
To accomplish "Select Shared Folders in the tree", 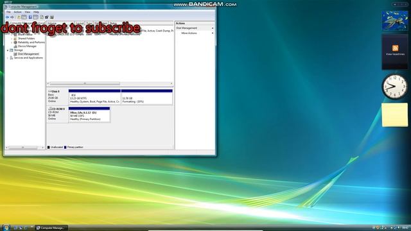I will click(x=26, y=38).
